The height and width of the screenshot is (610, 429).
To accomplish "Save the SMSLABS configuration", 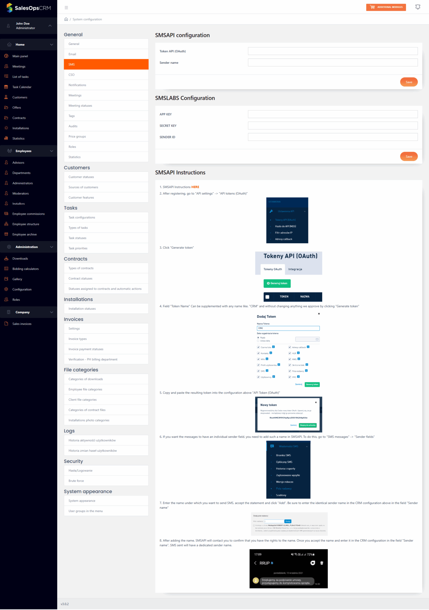I will tap(408, 156).
